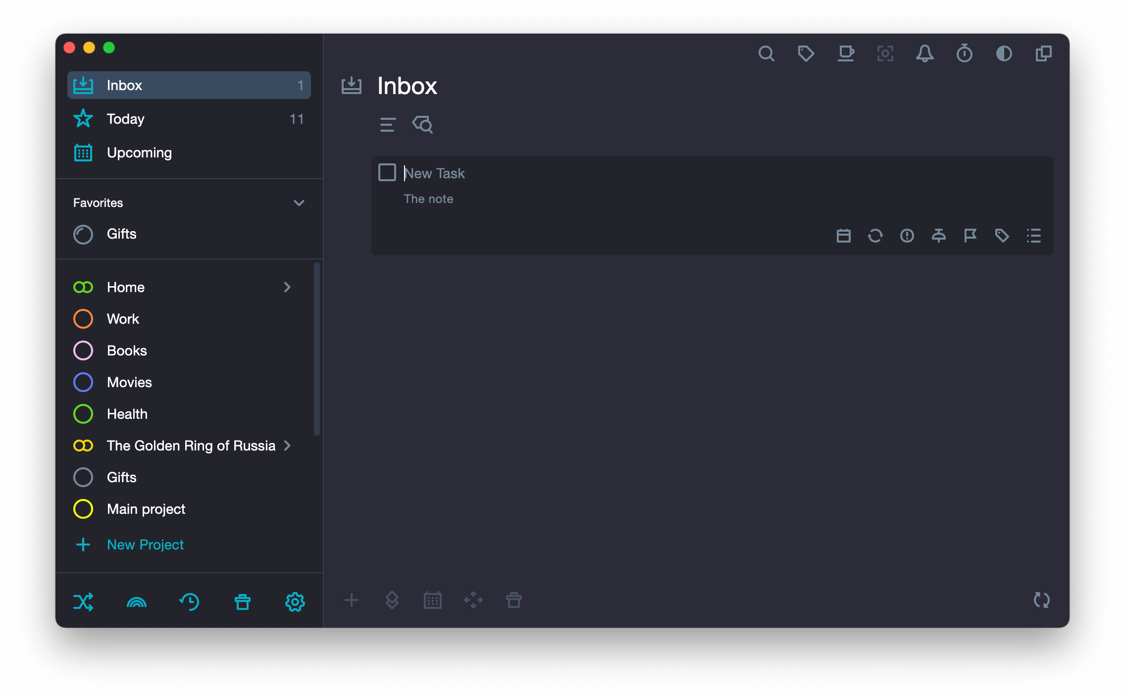Screen dimensions: 1125x697
Task: Click the Inbox tray icon beside title
Action: coord(352,86)
